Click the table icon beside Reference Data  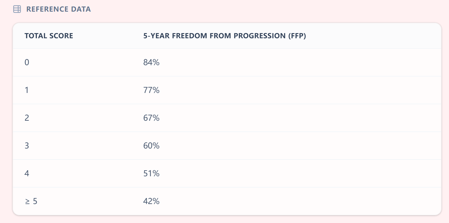click(17, 9)
